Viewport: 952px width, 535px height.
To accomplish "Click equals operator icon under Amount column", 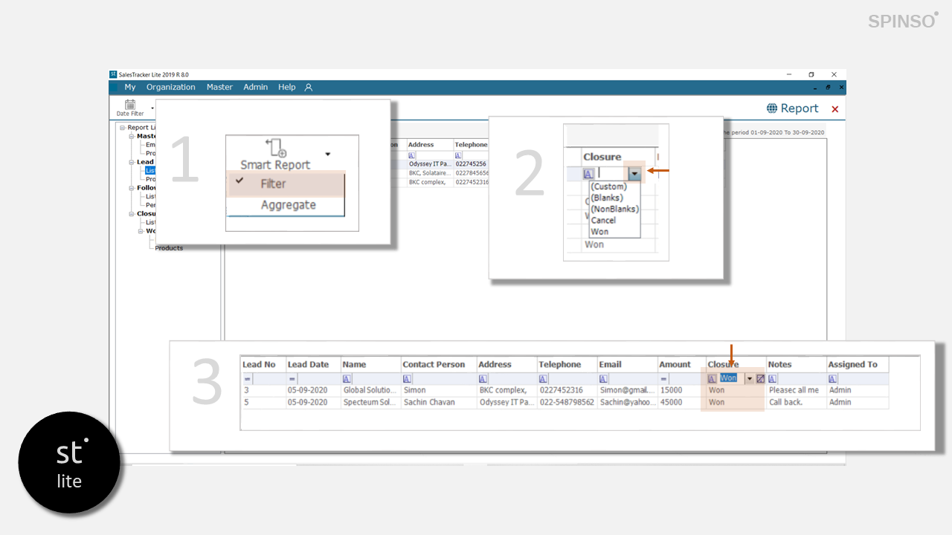I will (x=663, y=379).
